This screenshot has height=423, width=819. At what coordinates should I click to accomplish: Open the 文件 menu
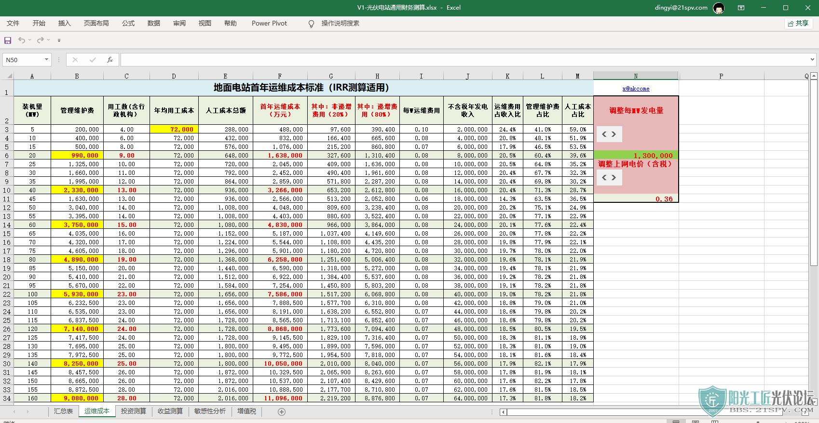point(13,23)
